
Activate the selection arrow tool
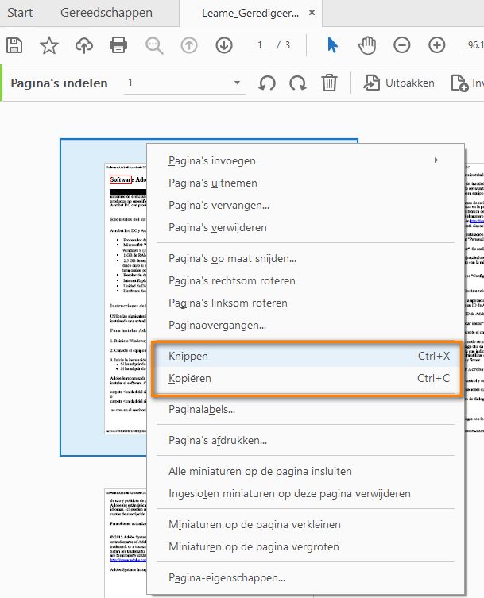tap(332, 45)
